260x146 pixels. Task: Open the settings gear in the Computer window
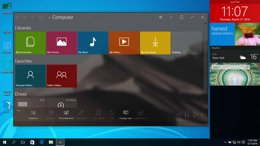tap(161, 17)
